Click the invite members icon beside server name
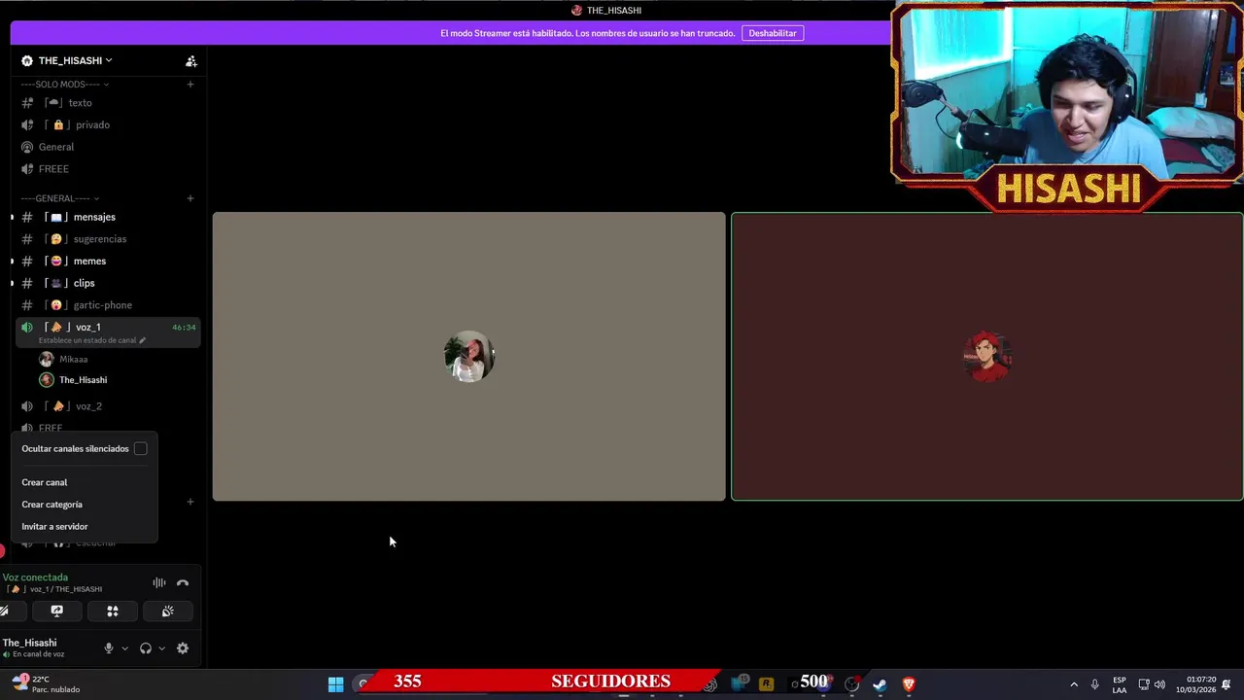 [x=191, y=61]
